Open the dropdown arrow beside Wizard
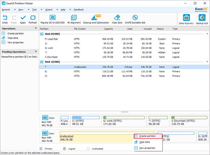 click(57, 10)
